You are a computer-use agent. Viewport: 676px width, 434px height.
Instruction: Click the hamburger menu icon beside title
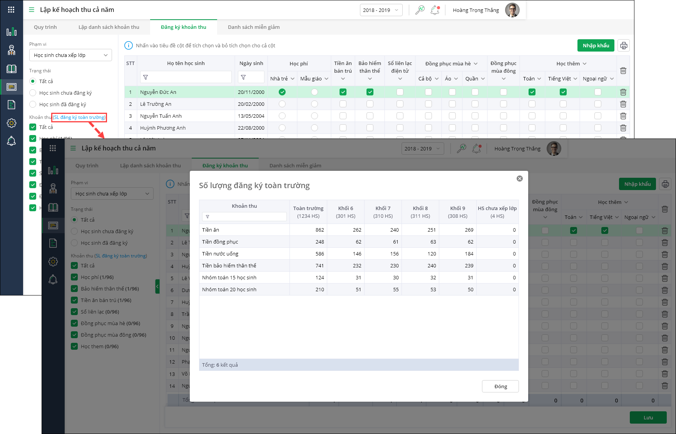tap(32, 10)
